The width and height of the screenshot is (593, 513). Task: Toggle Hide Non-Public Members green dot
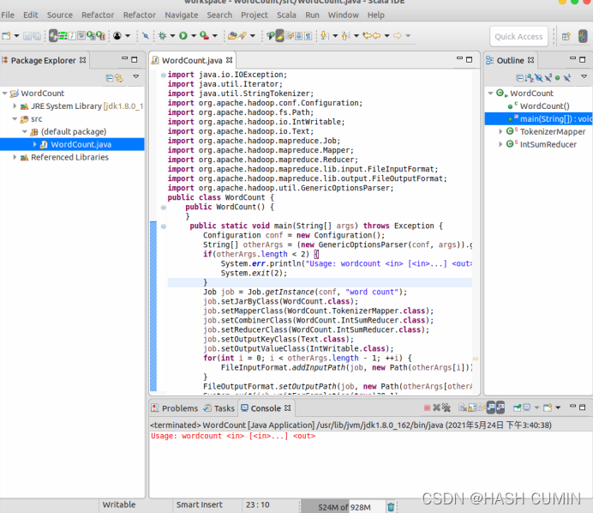[x=558, y=78]
